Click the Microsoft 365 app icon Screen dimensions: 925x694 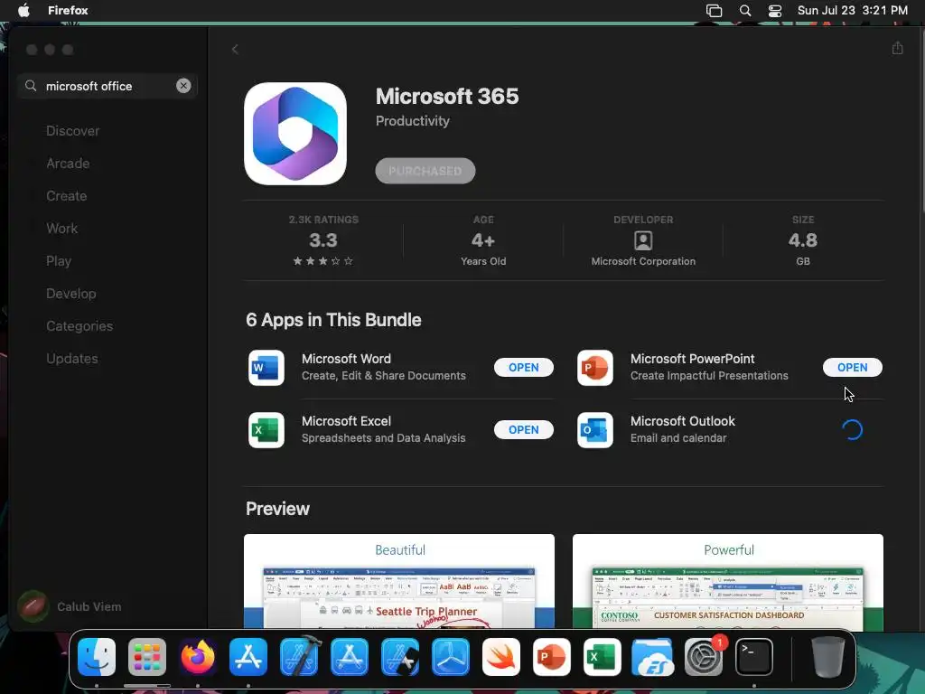[x=295, y=134]
